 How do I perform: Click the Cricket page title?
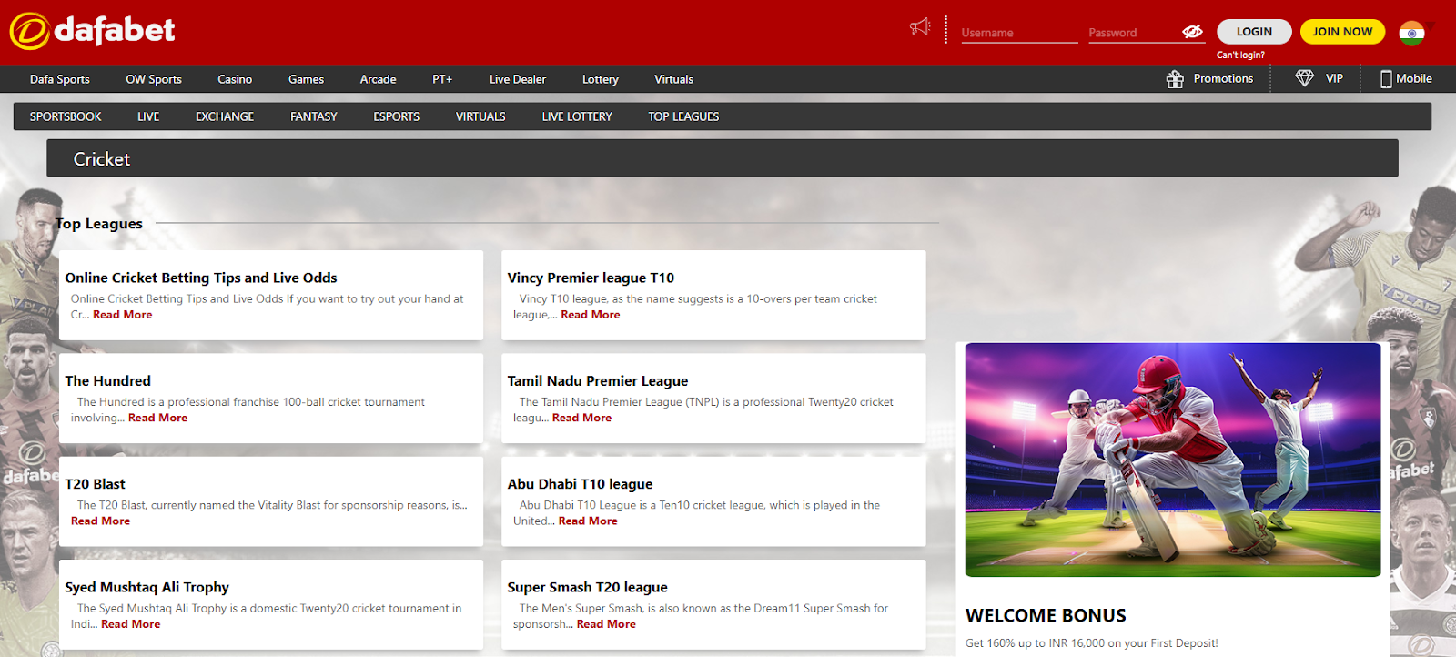tap(102, 159)
